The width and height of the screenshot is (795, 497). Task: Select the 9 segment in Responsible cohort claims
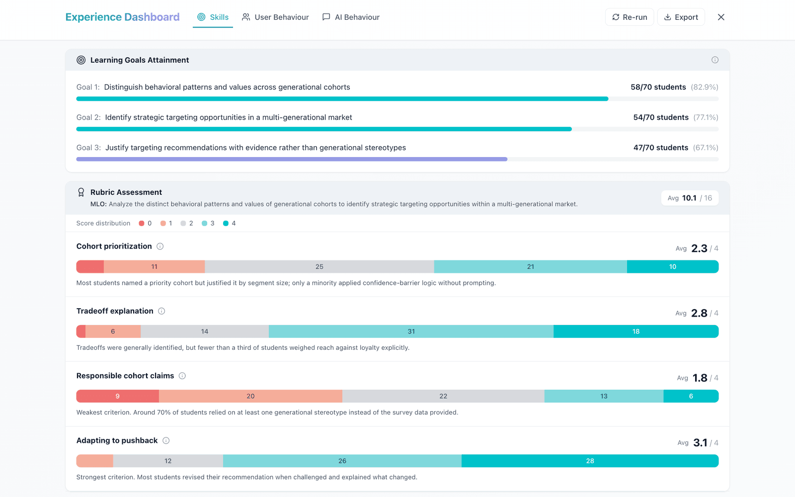(x=118, y=396)
